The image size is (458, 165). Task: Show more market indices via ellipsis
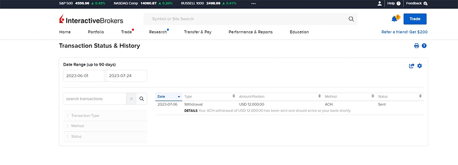253,4
